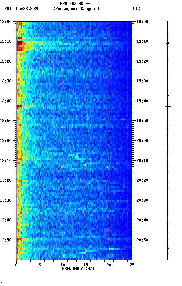This screenshot has height=286, width=182.
Task: Click the 19:40 UTC time label
Action: click(142, 101)
